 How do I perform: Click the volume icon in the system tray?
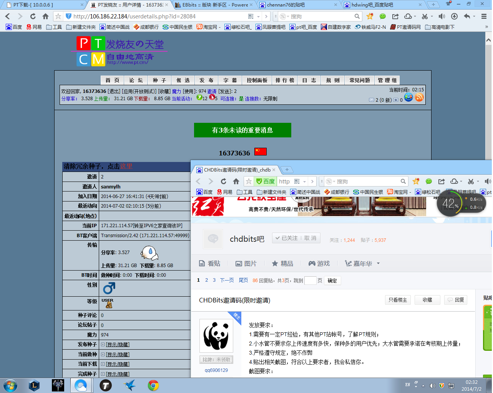point(432,385)
